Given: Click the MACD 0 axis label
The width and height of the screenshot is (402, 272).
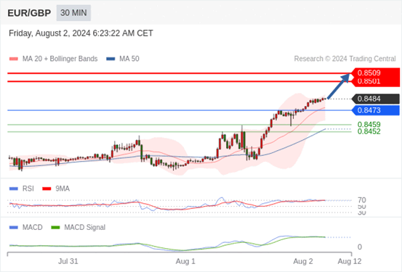Looking at the screenshot, I should coord(360,247).
